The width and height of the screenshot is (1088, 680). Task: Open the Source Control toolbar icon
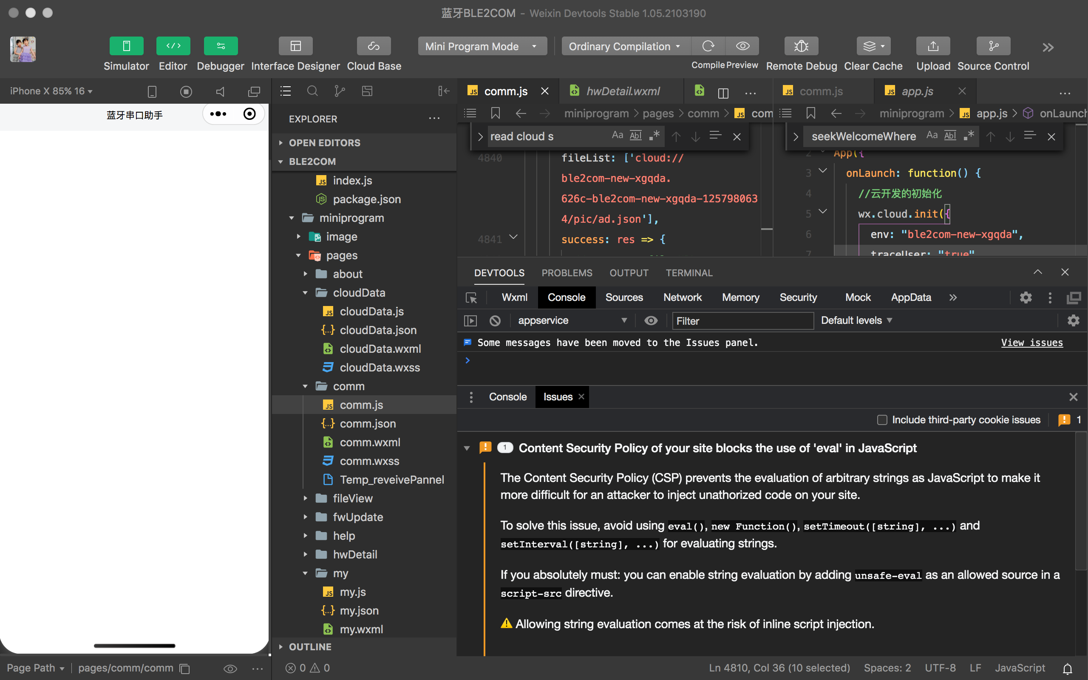coord(993,46)
